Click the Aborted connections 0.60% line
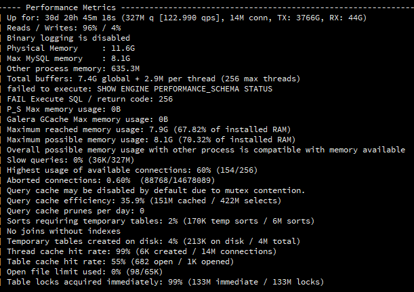 (x=111, y=180)
